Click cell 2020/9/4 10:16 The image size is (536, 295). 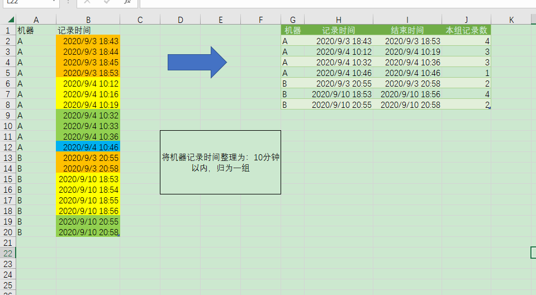click(88, 94)
